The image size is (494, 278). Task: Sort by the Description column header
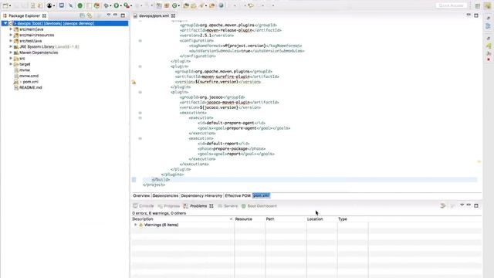tap(183, 219)
